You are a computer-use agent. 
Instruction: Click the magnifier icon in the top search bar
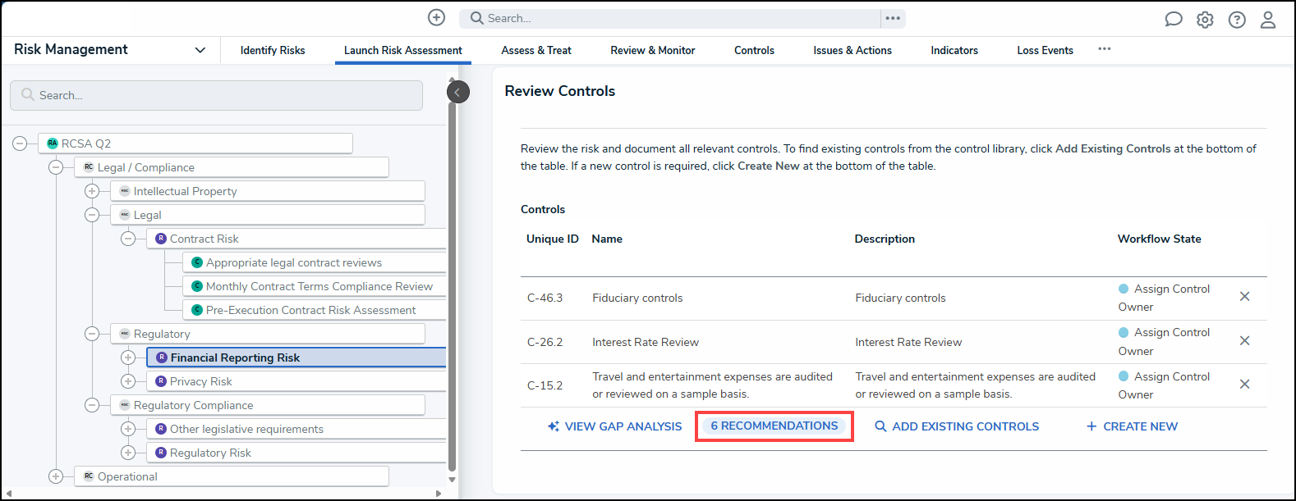click(x=476, y=18)
